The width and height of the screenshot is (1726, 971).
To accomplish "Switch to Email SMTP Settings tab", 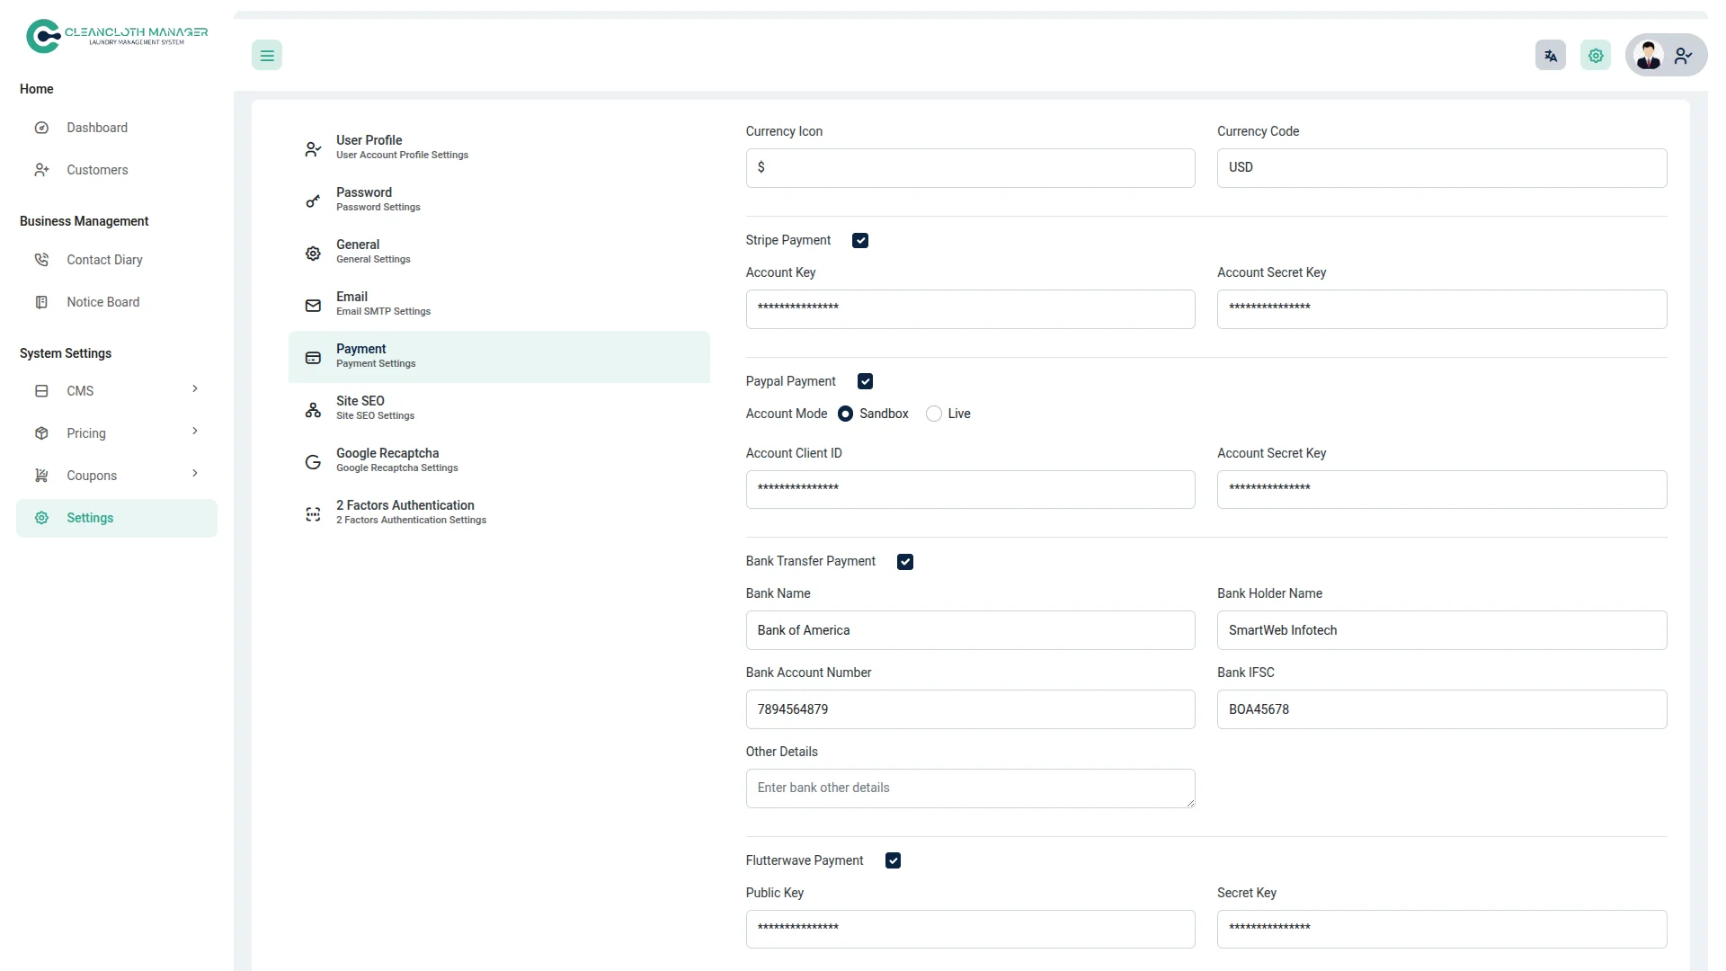I will (x=383, y=304).
